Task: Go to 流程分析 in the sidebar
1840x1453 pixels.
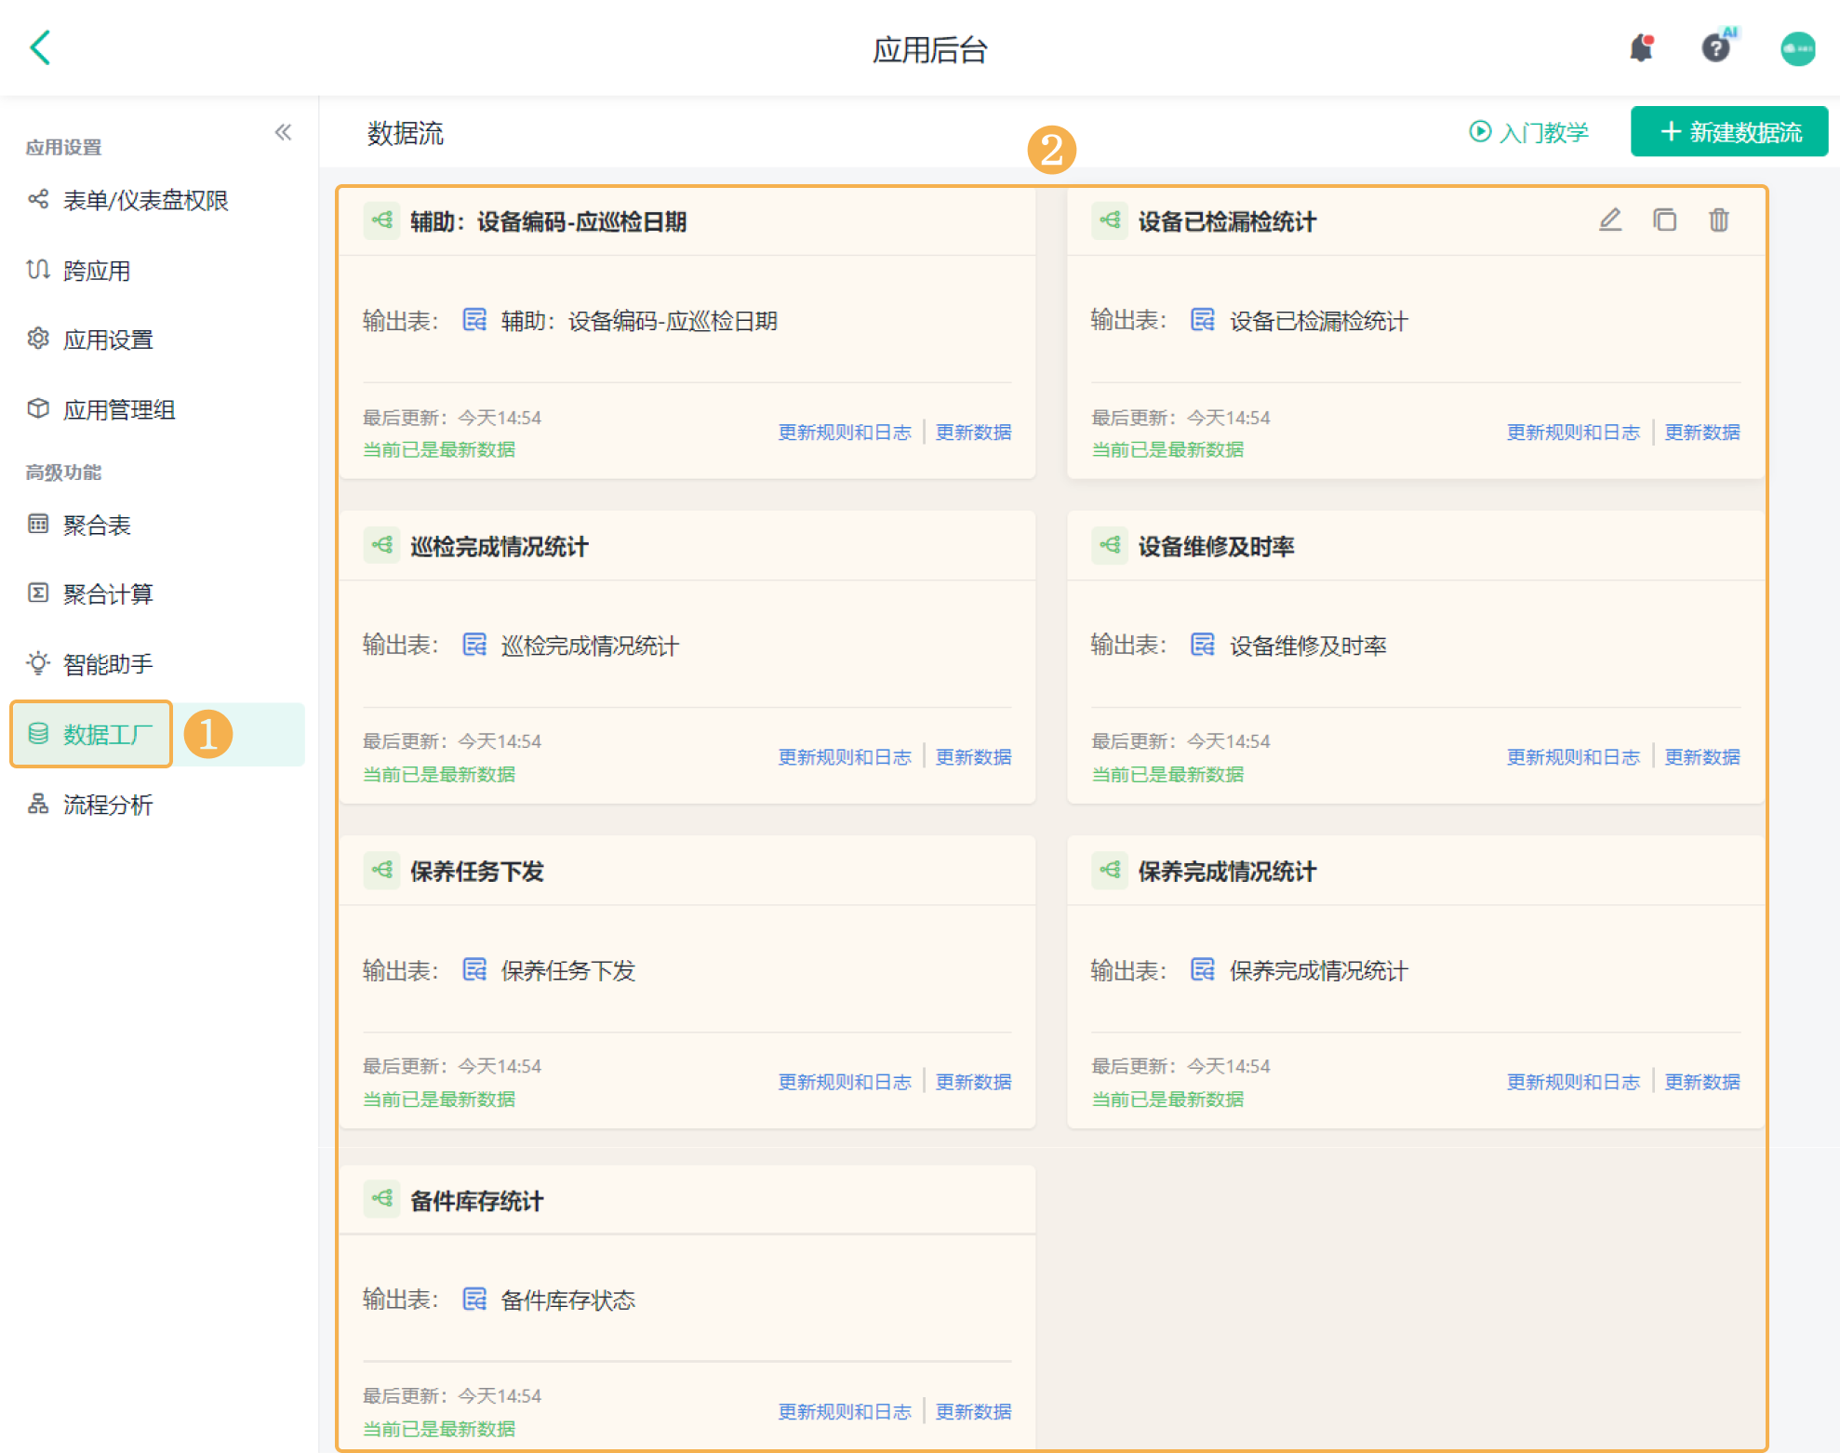Action: click(107, 805)
